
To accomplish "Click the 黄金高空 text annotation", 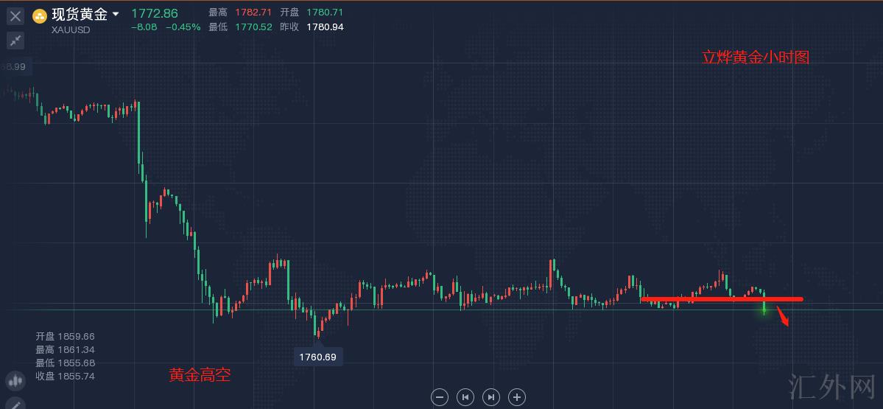I will (x=200, y=375).
